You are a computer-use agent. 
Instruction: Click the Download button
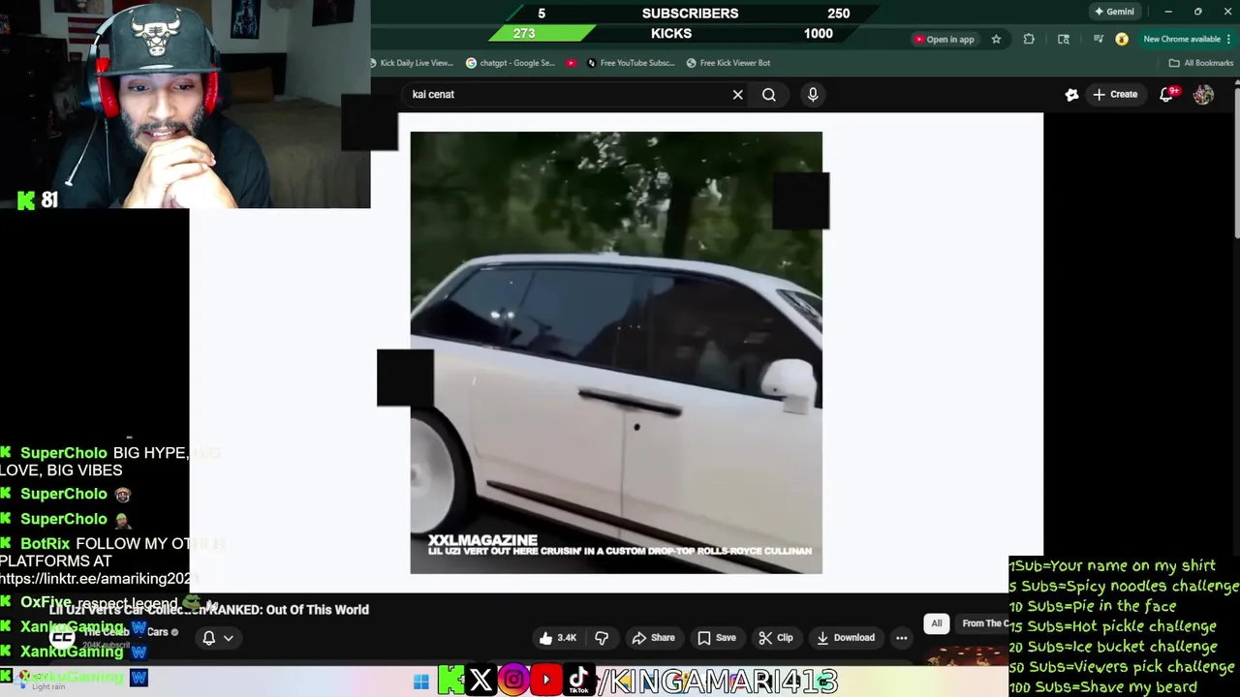[x=846, y=637]
